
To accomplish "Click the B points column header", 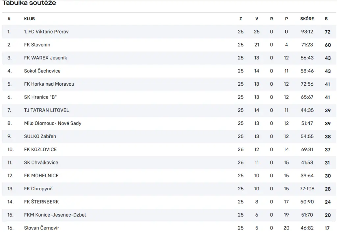I will click(326, 19).
